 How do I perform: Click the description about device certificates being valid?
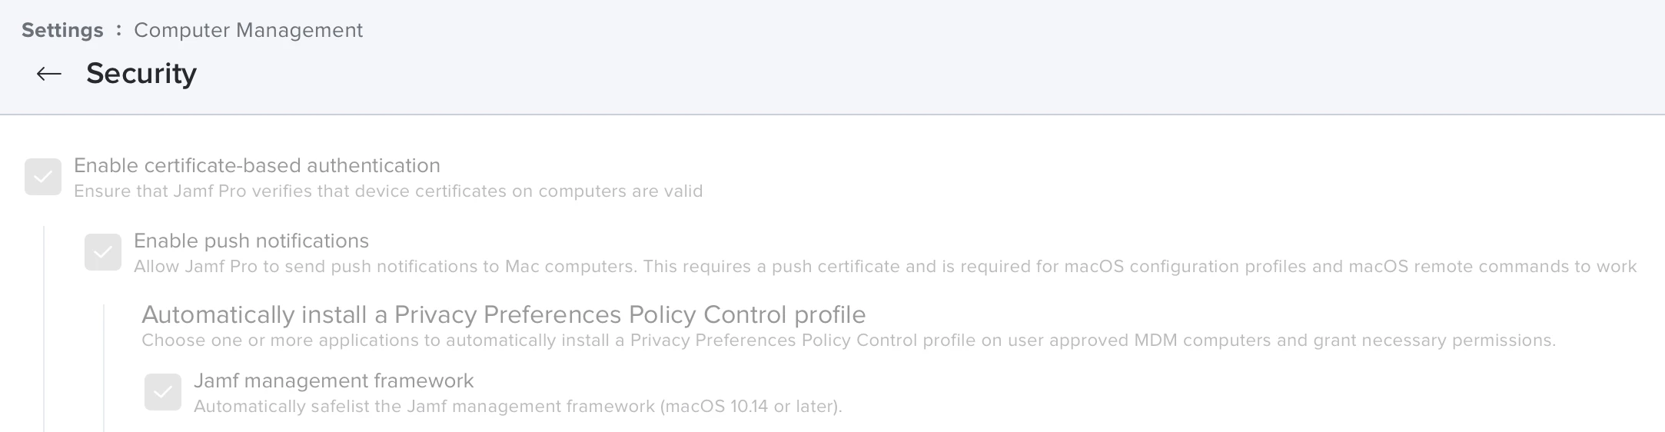click(388, 191)
